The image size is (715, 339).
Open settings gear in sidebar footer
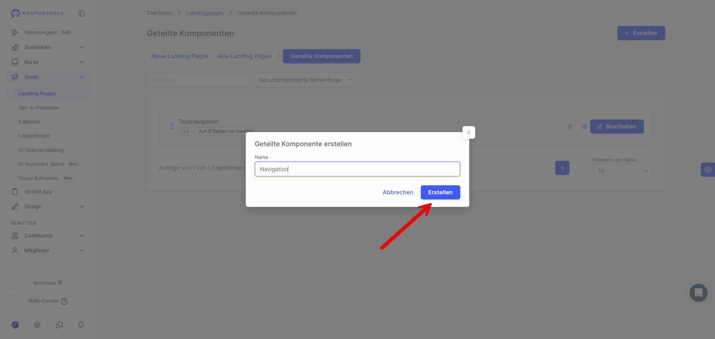[37, 325]
